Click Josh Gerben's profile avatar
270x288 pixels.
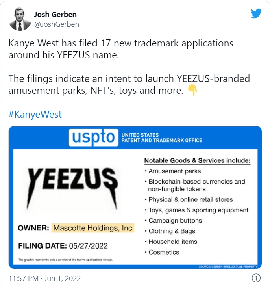[x=20, y=19]
